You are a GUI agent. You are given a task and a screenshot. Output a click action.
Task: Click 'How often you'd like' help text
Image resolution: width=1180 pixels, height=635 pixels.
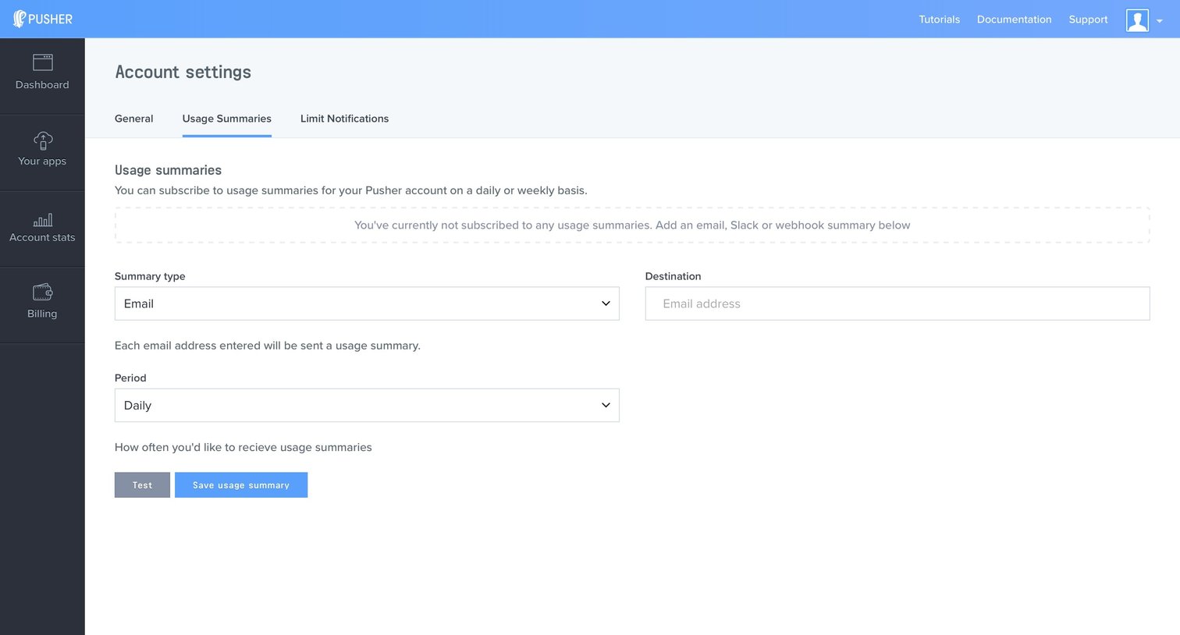pos(243,447)
